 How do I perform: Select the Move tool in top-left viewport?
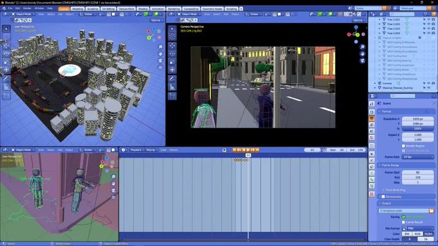[6, 45]
